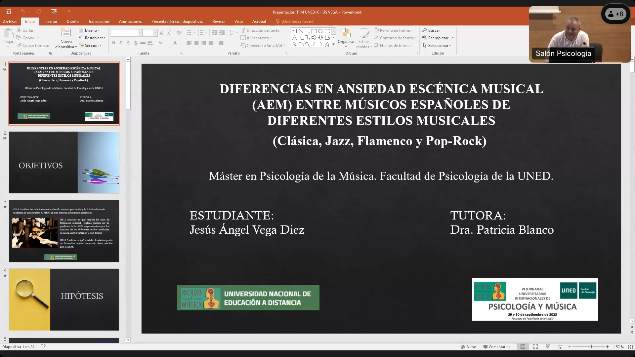Screen dimensions: 635x357
Task: Toggle the Notas pane
Action: (469, 347)
